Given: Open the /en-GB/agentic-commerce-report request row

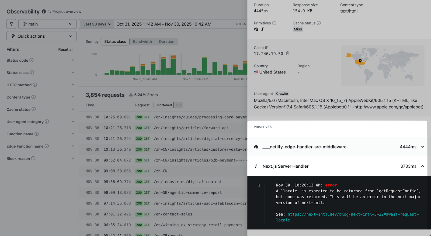Looking at the screenshot, I should (163, 192).
